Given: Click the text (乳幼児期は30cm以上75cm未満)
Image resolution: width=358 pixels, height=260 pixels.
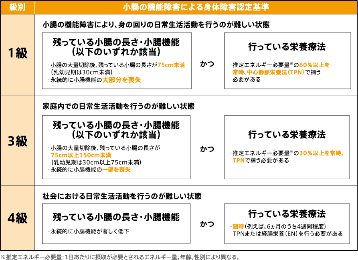Looking at the screenshot, I should tap(96, 162).
